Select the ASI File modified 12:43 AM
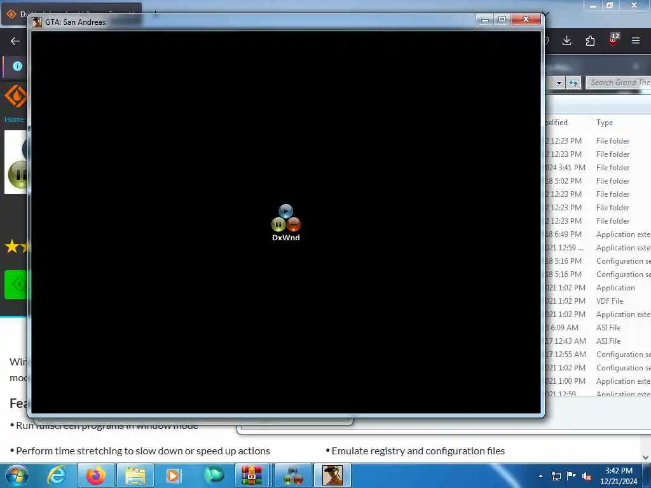The width and height of the screenshot is (651, 488). (x=598, y=341)
